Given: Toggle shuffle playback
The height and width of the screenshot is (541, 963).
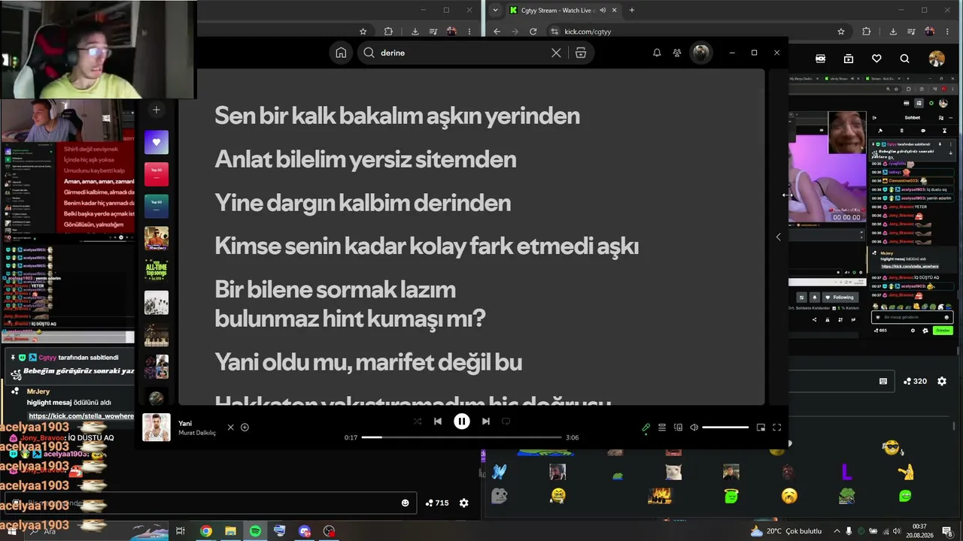Looking at the screenshot, I should pos(418,422).
